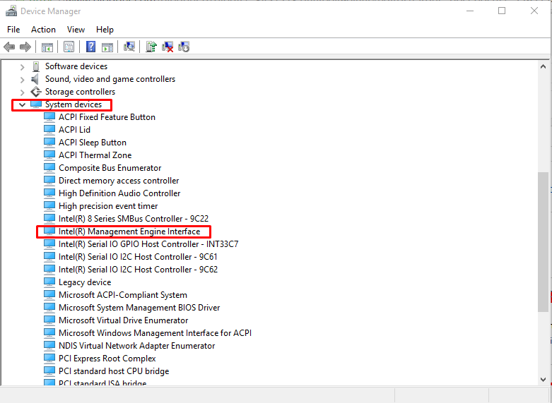Select Direct memory access controller
This screenshot has height=403, width=552.
[x=119, y=181]
